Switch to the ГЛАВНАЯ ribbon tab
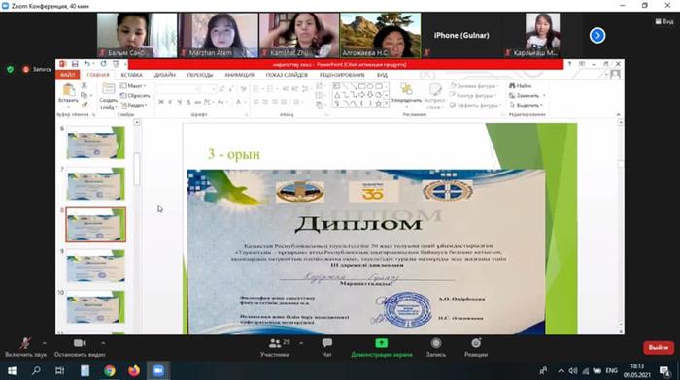 click(x=98, y=75)
